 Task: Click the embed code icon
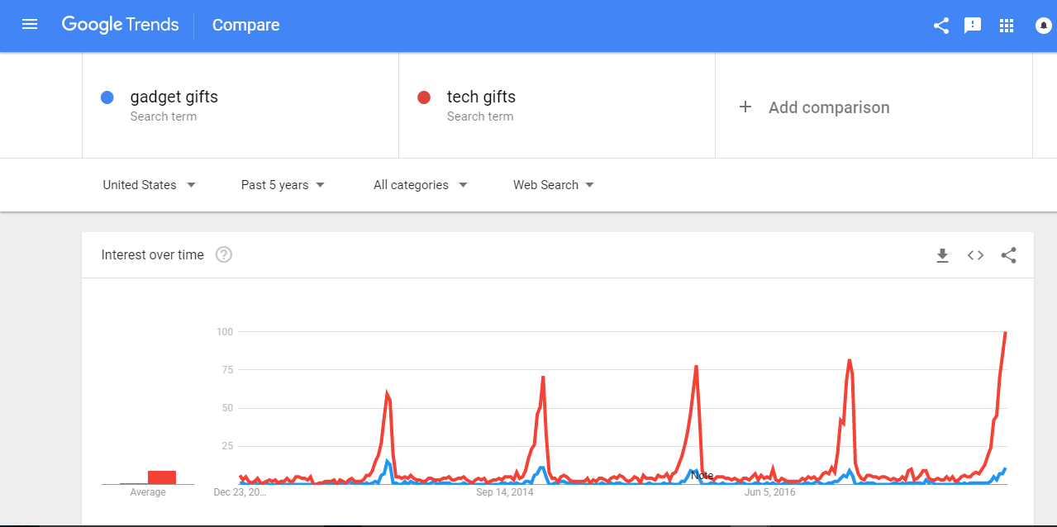(x=975, y=255)
